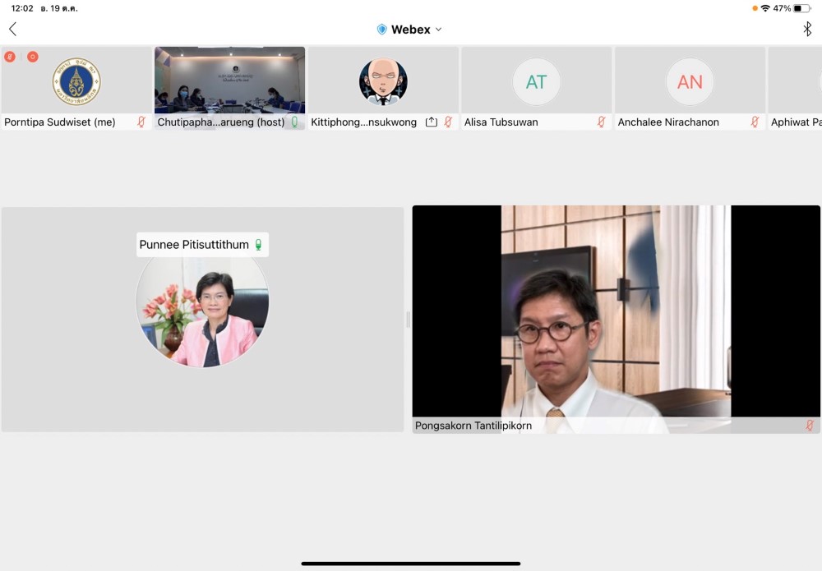This screenshot has width=822, height=571.
Task: Click the host's green microphone icon
Action: click(x=294, y=122)
